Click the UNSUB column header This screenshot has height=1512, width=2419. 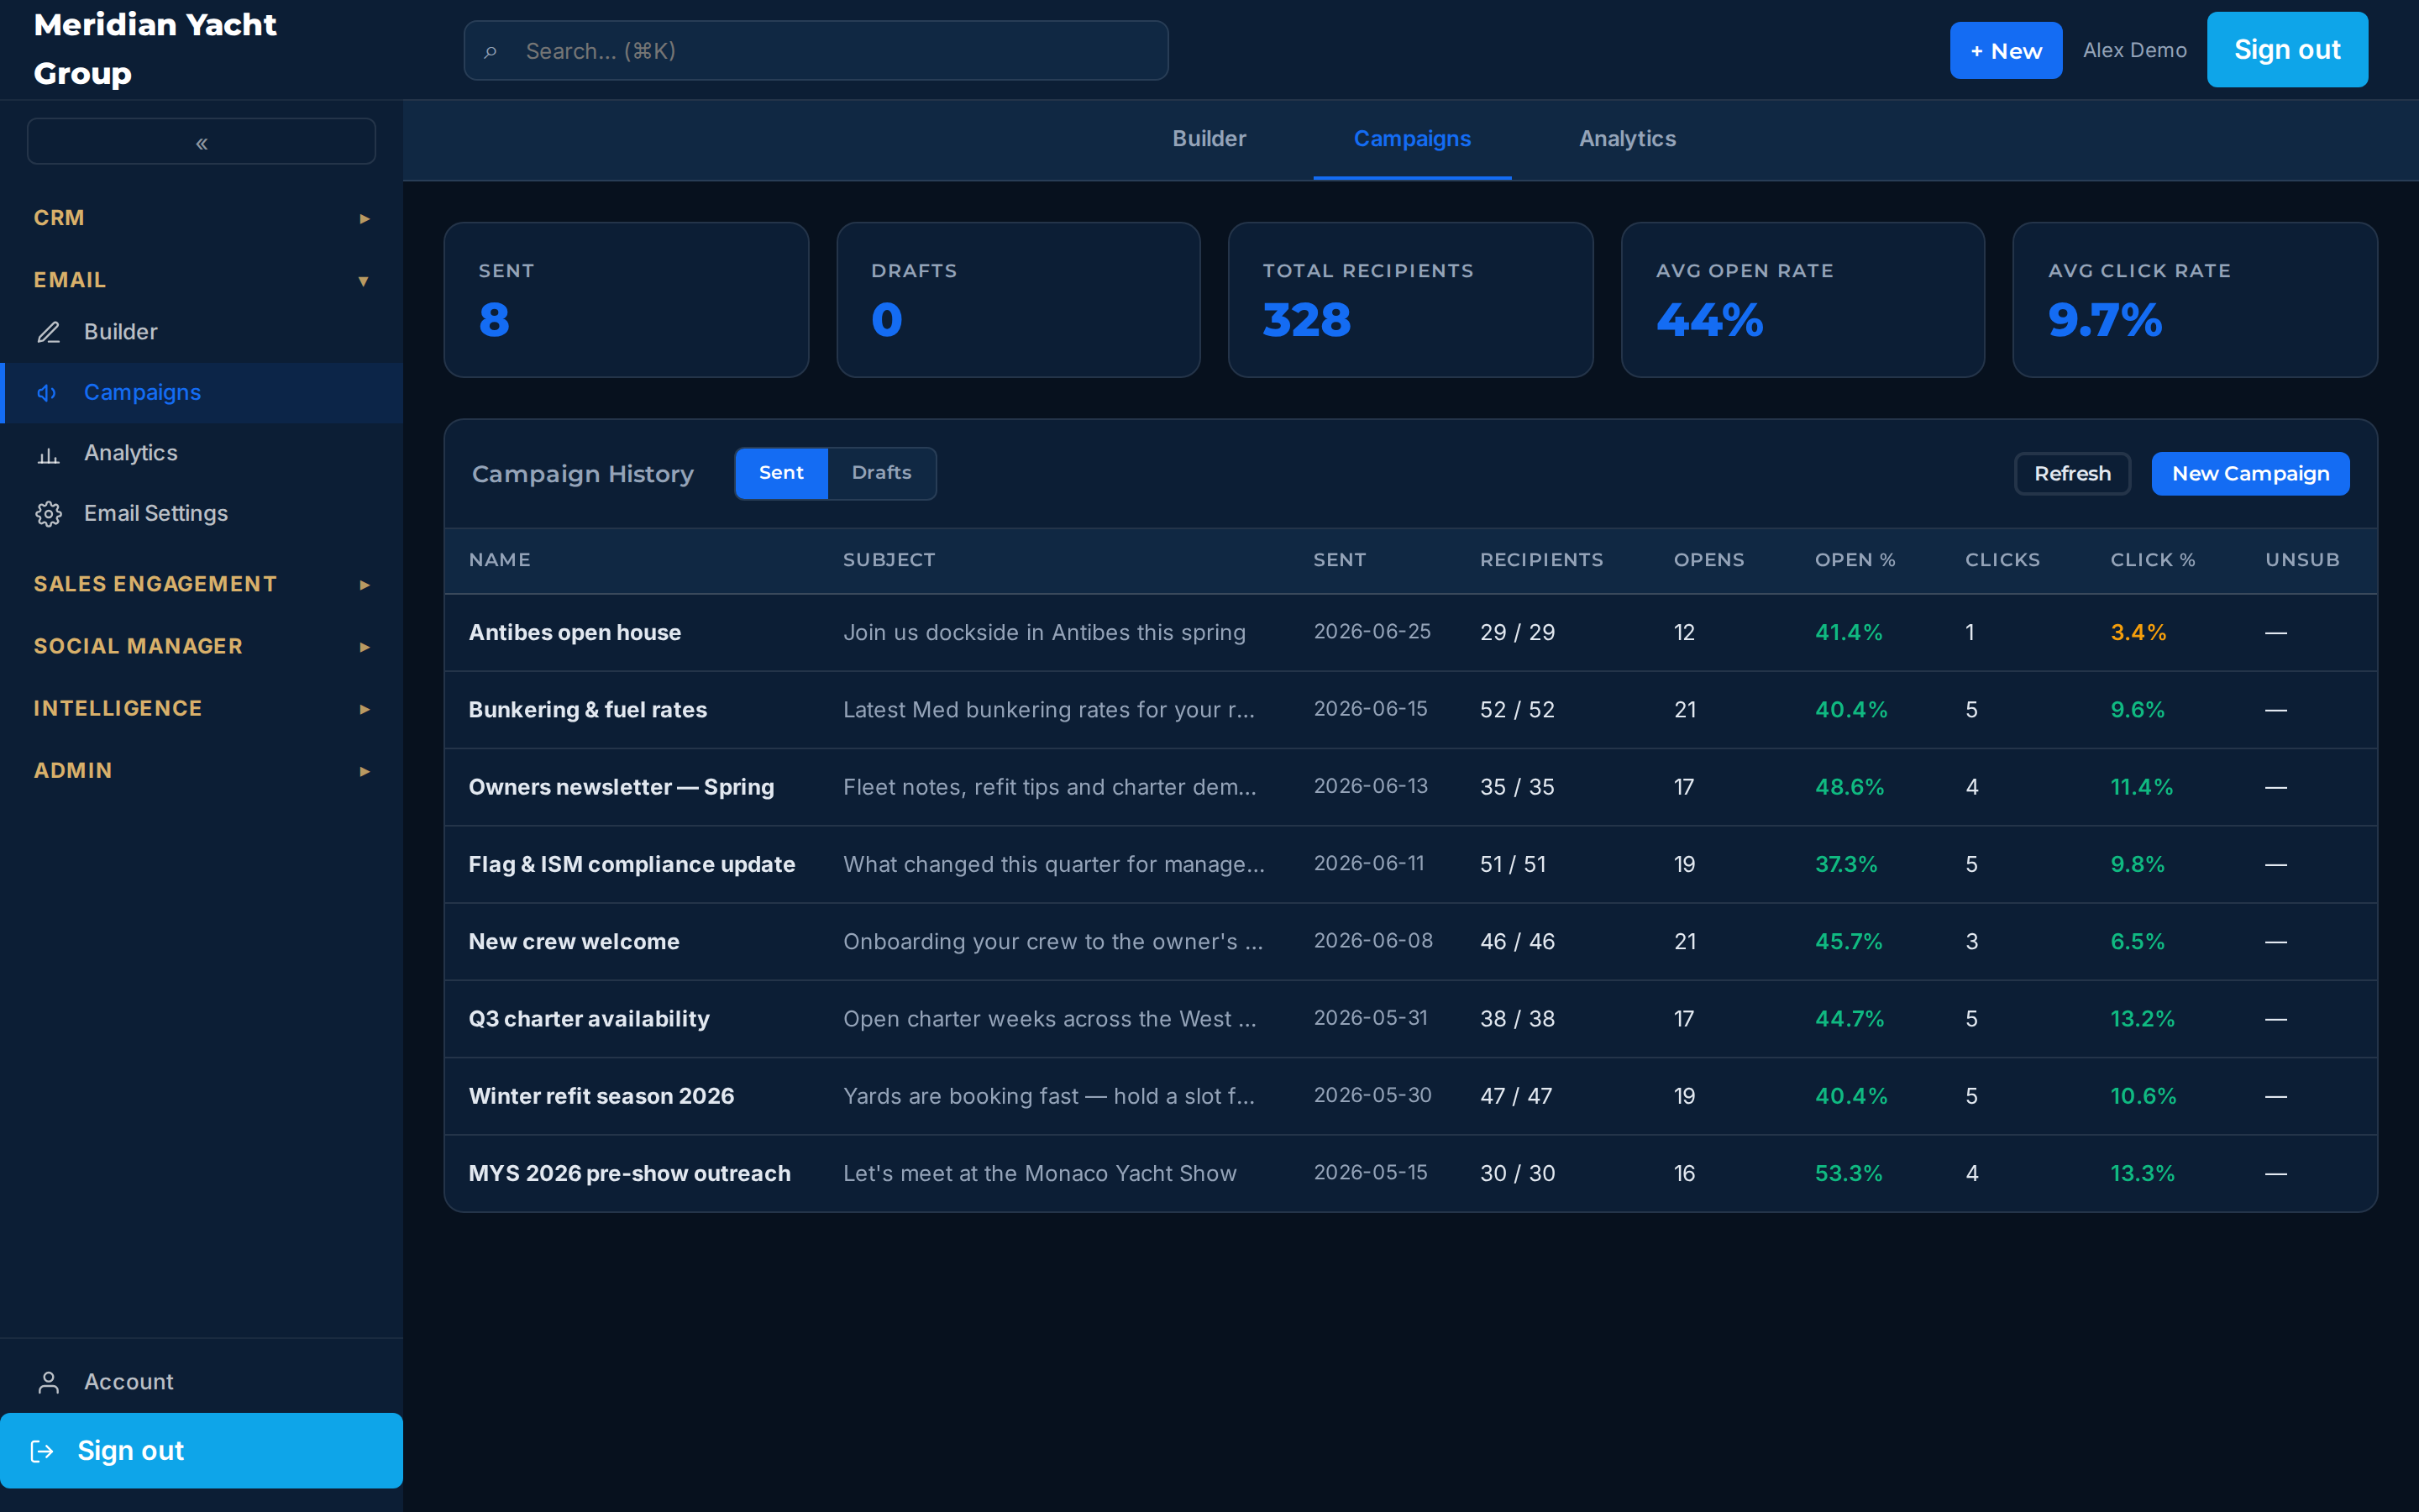pyautogui.click(x=2302, y=560)
